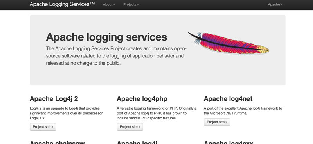The height and width of the screenshot is (144, 313).
Task: Click the log4net .NET runtime description
Action: click(243, 111)
